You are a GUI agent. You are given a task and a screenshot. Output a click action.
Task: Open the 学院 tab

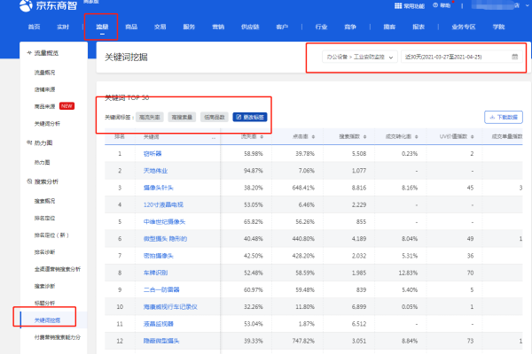(498, 27)
